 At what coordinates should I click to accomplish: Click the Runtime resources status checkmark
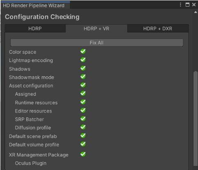click(83, 102)
